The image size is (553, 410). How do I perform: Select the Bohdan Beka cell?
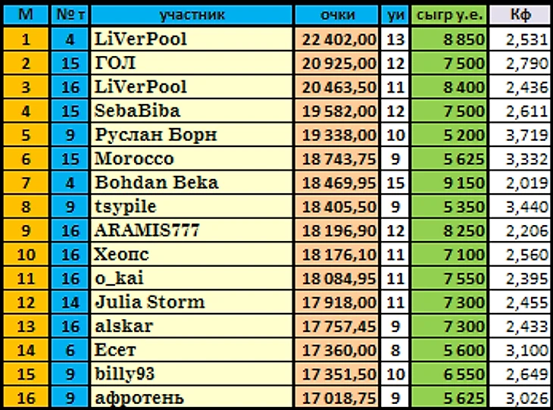(x=192, y=183)
